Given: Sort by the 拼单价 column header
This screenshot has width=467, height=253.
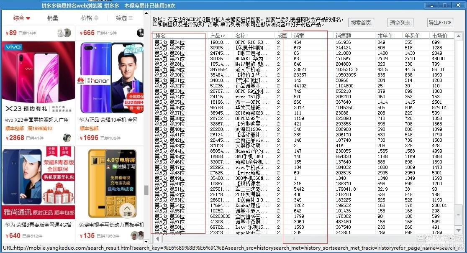Looking at the screenshot, I should point(389,36).
